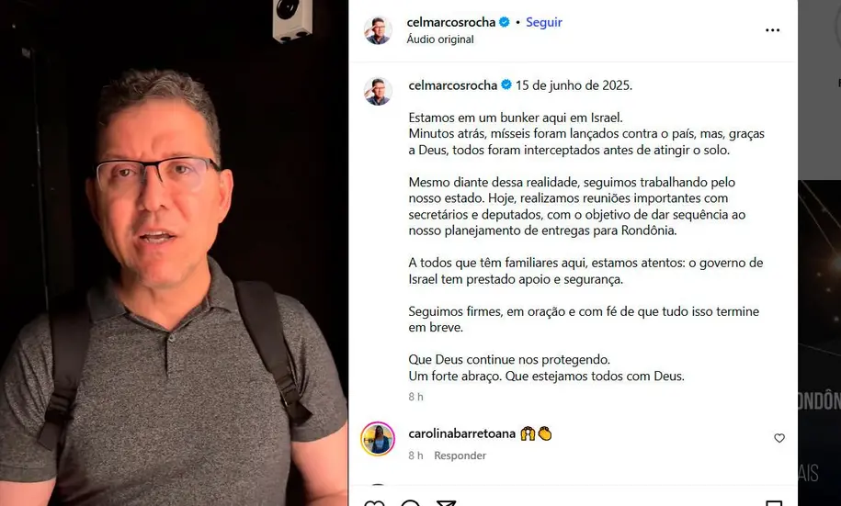Click the blue verified badge in the header
This screenshot has height=506, width=841.
pos(505,22)
